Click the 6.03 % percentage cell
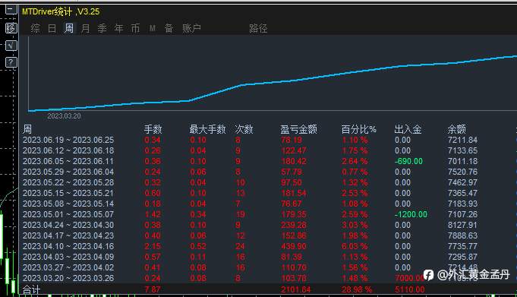517x297 pixels. point(355,246)
